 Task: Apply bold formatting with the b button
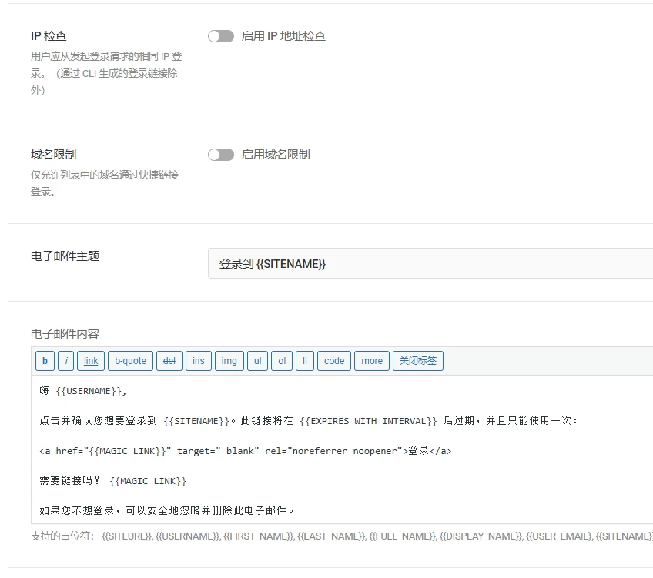pyautogui.click(x=44, y=360)
